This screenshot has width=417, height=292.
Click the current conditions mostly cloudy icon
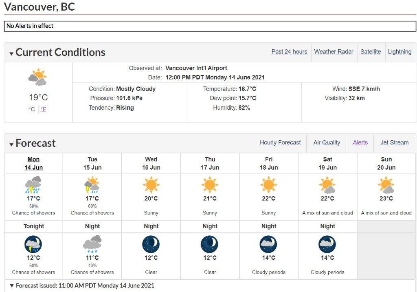click(38, 77)
